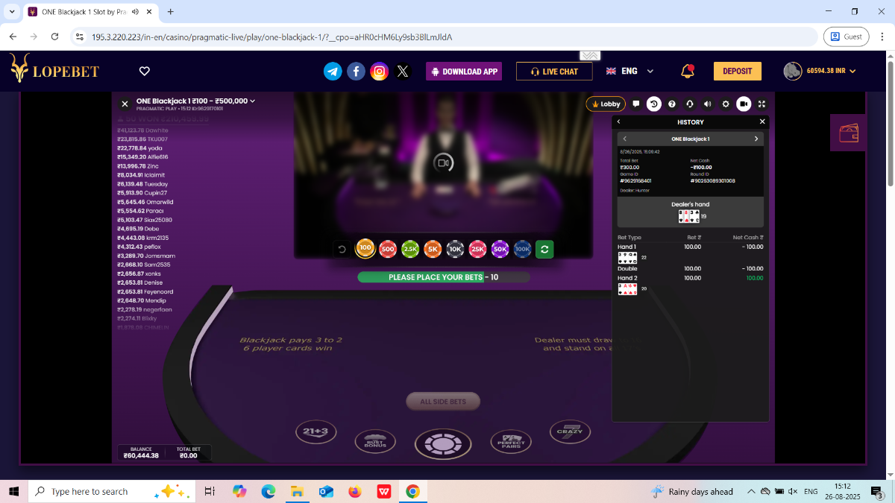Click the DEPOSIT button
The image size is (895, 503).
point(738,71)
